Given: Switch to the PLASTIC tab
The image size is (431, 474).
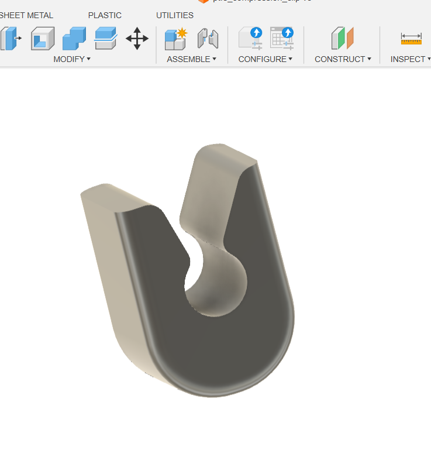Looking at the screenshot, I should [105, 15].
